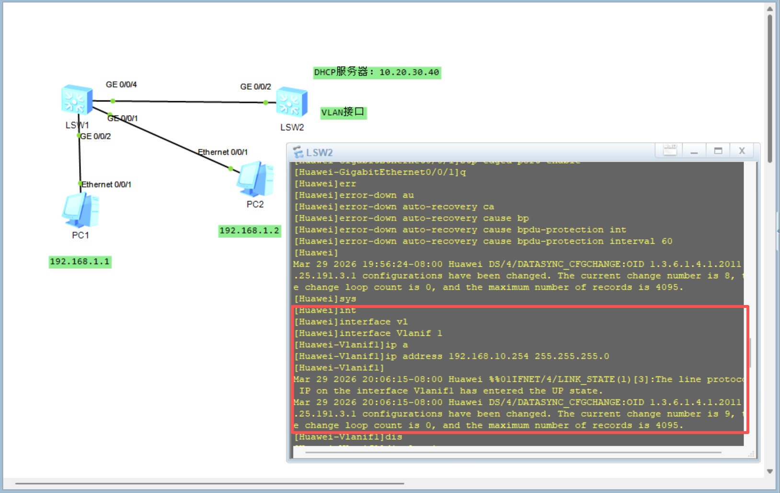Viewport: 780px width, 493px height.
Task: Click the terminal's vertical scrollbar thumb
Action: pos(750,352)
